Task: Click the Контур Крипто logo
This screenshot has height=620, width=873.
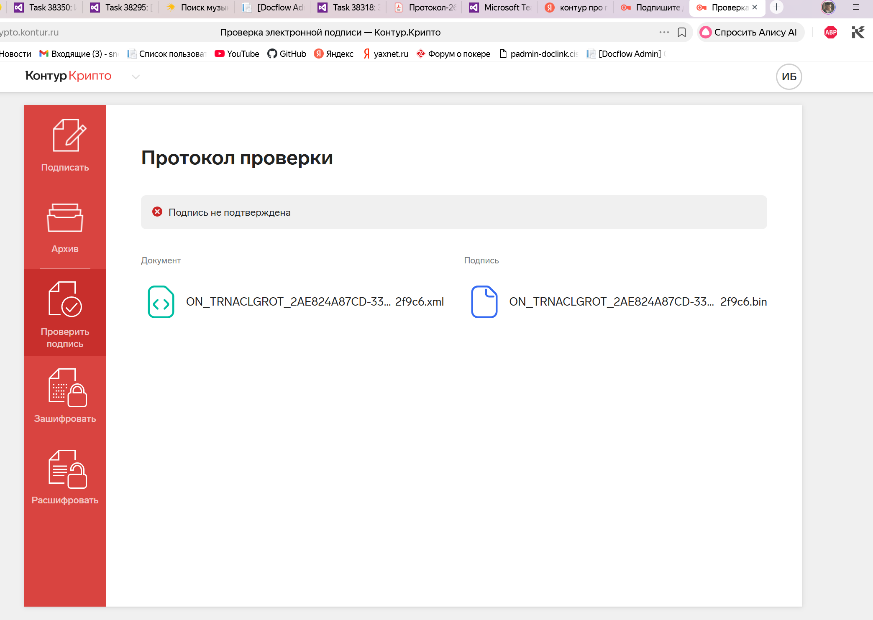Action: click(68, 76)
